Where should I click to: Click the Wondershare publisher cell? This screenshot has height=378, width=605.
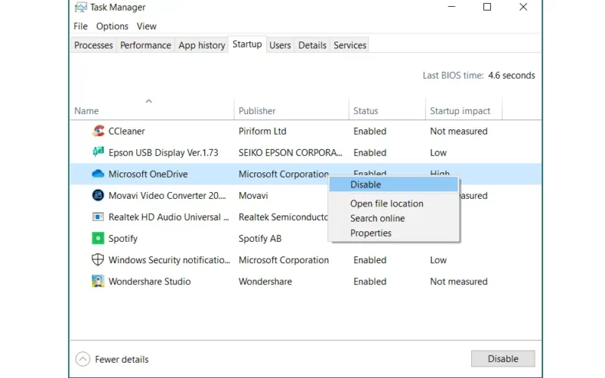pos(265,281)
